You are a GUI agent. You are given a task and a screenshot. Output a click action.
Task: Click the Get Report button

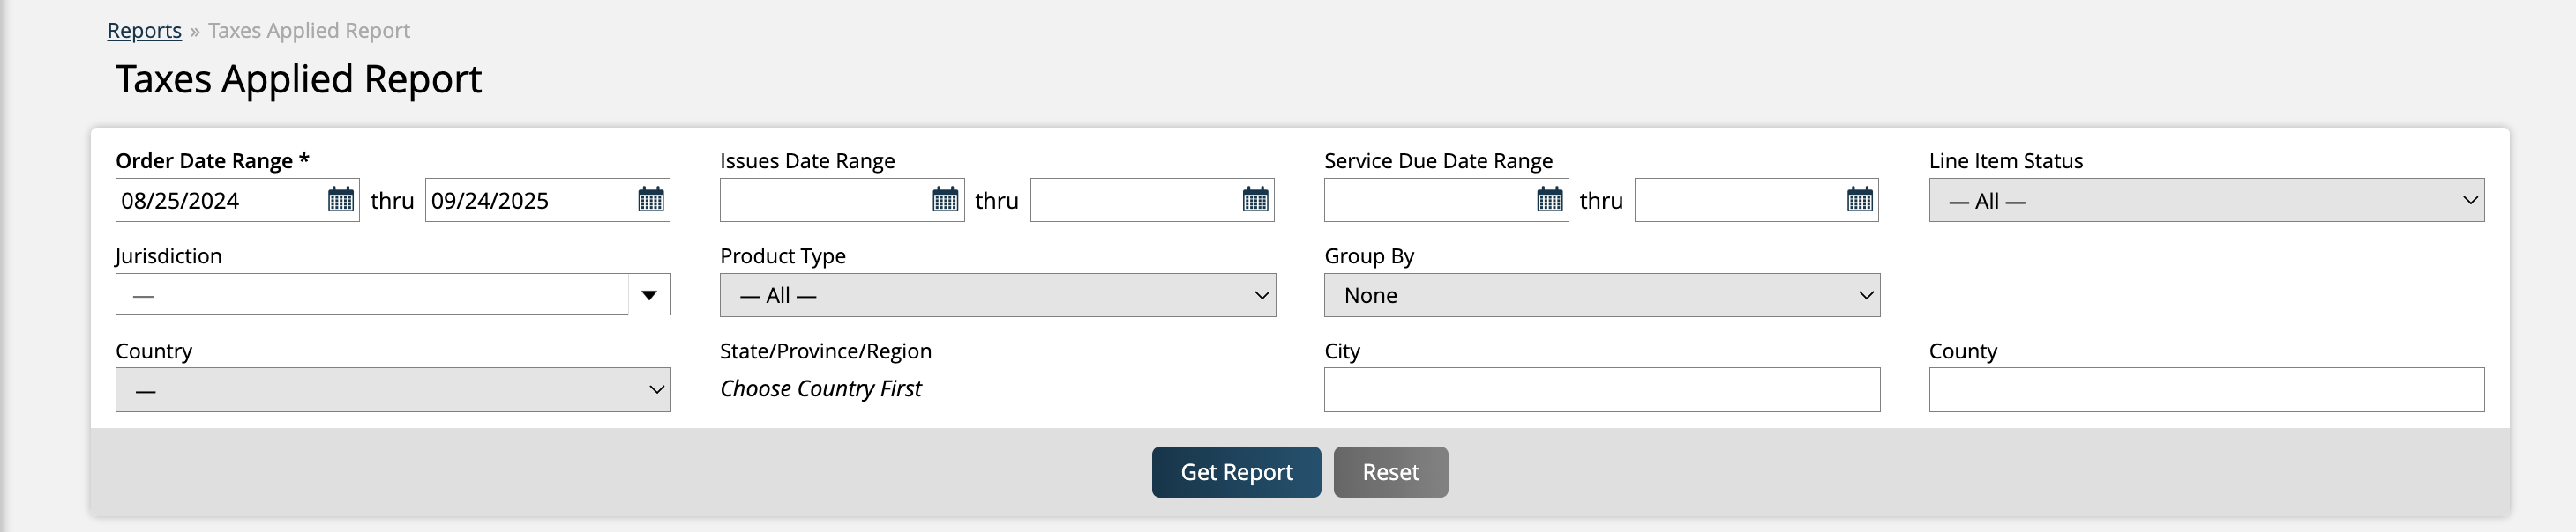[x=1236, y=472]
